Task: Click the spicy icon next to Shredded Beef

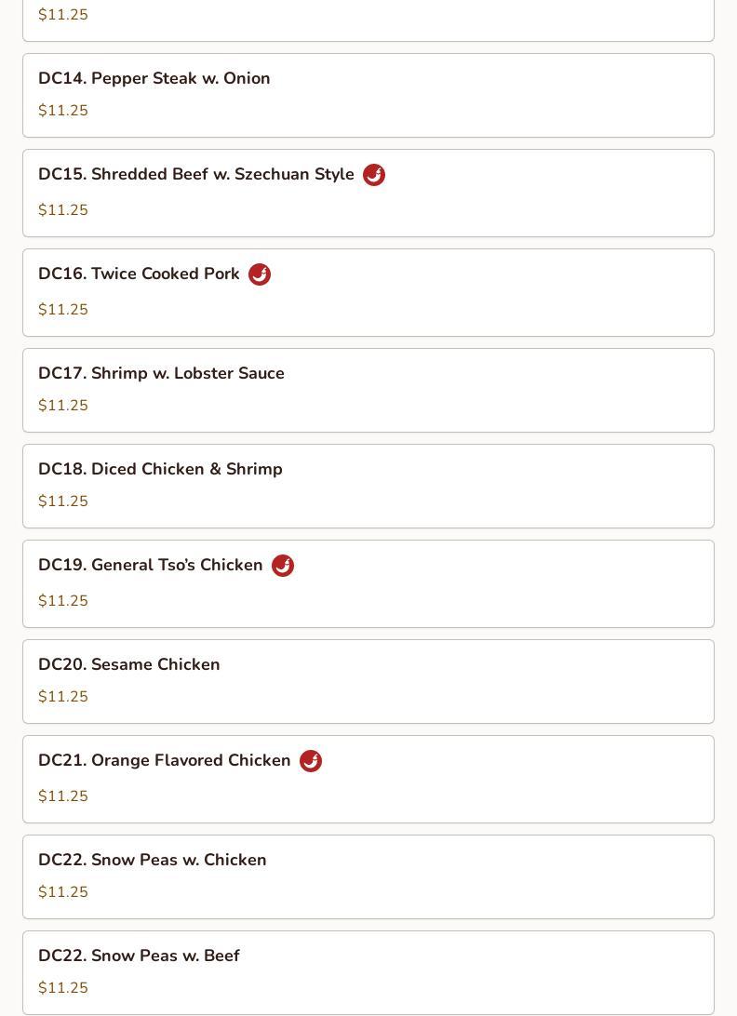Action: click(373, 174)
